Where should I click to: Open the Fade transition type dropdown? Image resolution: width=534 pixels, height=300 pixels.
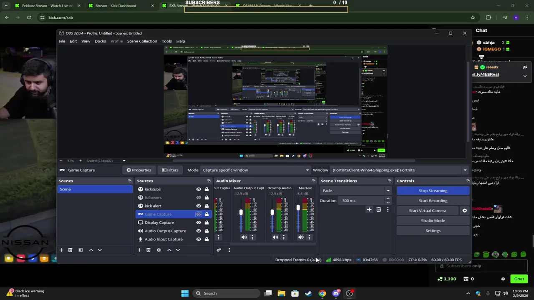356,190
